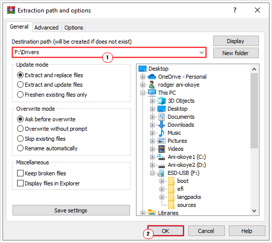Click the folder tree scroll up arrow
This screenshot has width=272, height=243.
pos(254,69)
